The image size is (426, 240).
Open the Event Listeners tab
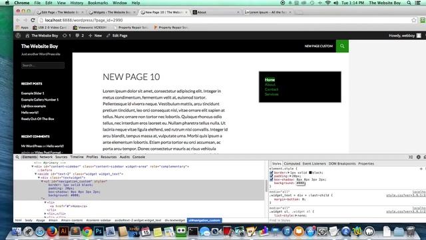point(314,163)
